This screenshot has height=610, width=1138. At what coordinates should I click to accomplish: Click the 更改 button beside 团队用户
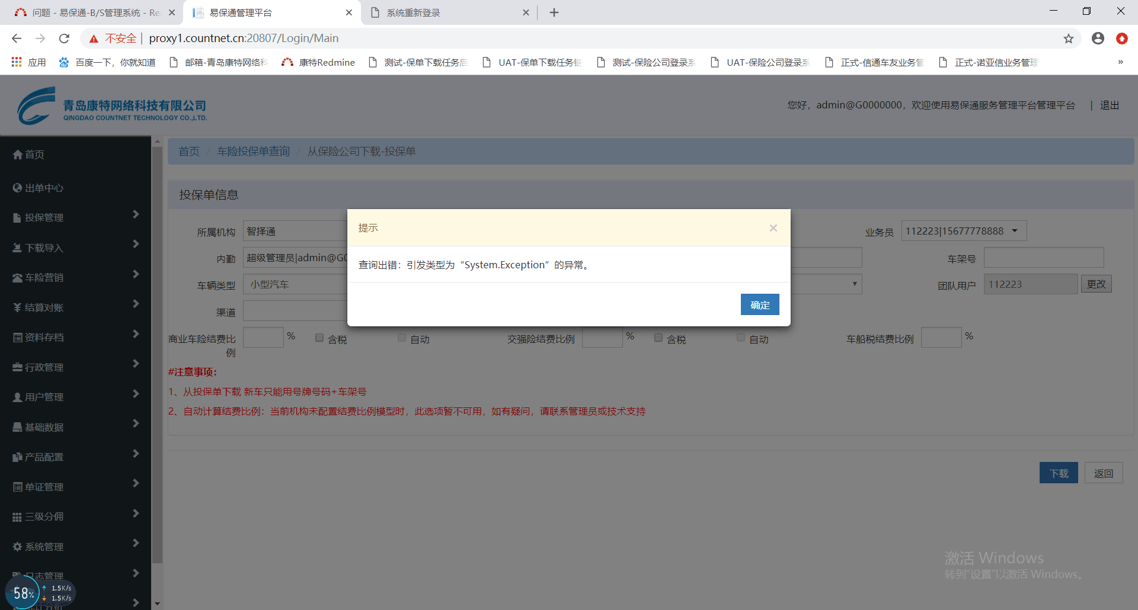(x=1097, y=284)
